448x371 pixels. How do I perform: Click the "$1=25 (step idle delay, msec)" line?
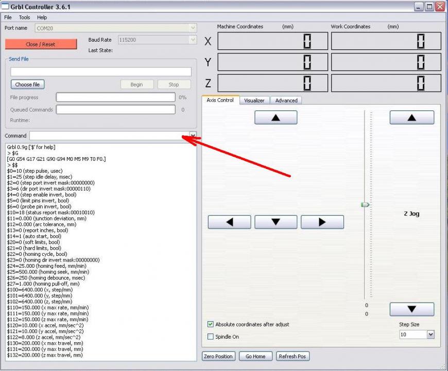pos(40,177)
